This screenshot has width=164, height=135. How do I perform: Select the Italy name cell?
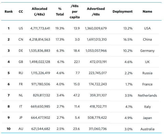147,107
